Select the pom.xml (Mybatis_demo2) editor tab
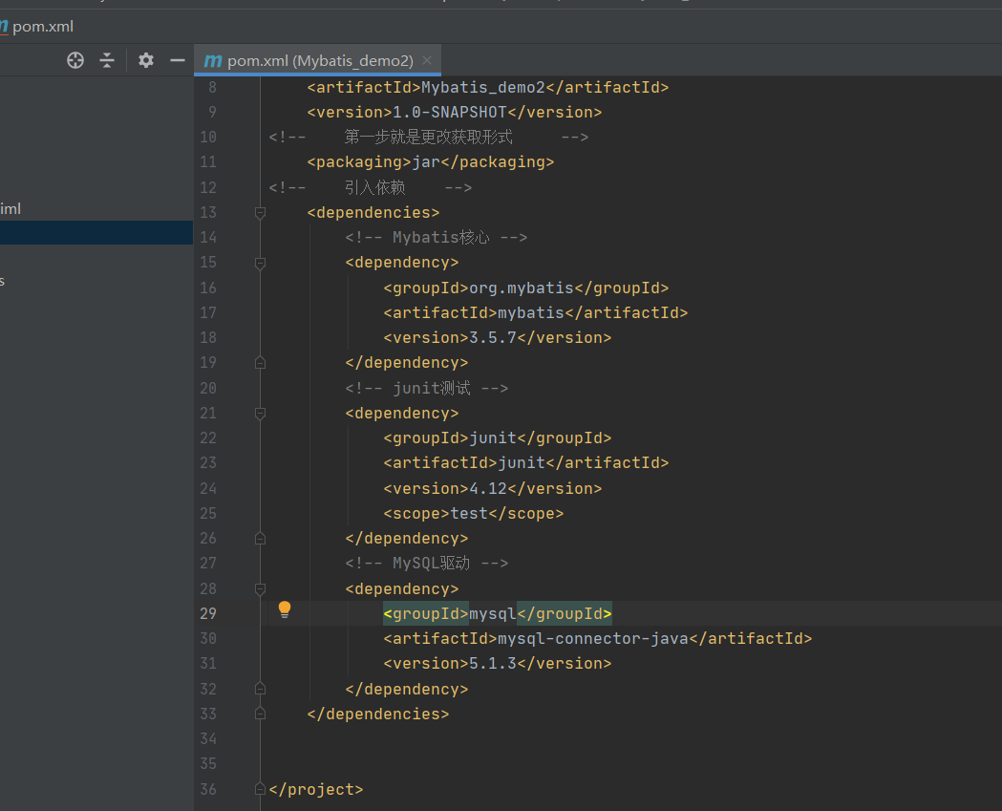1002x811 pixels. (319, 61)
